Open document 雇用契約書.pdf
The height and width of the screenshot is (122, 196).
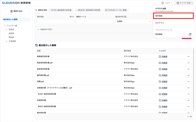[43, 75]
